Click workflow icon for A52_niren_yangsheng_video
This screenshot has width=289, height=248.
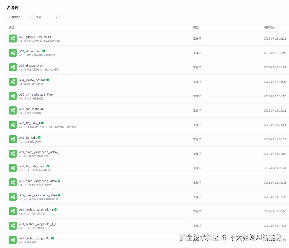coord(13,197)
